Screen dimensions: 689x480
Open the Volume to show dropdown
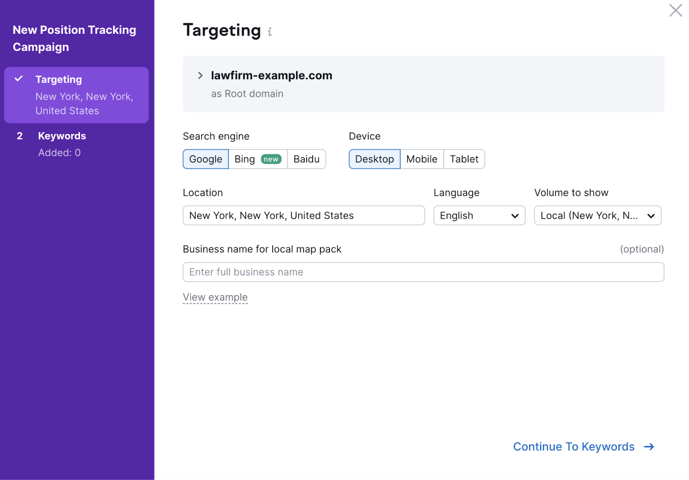(598, 215)
